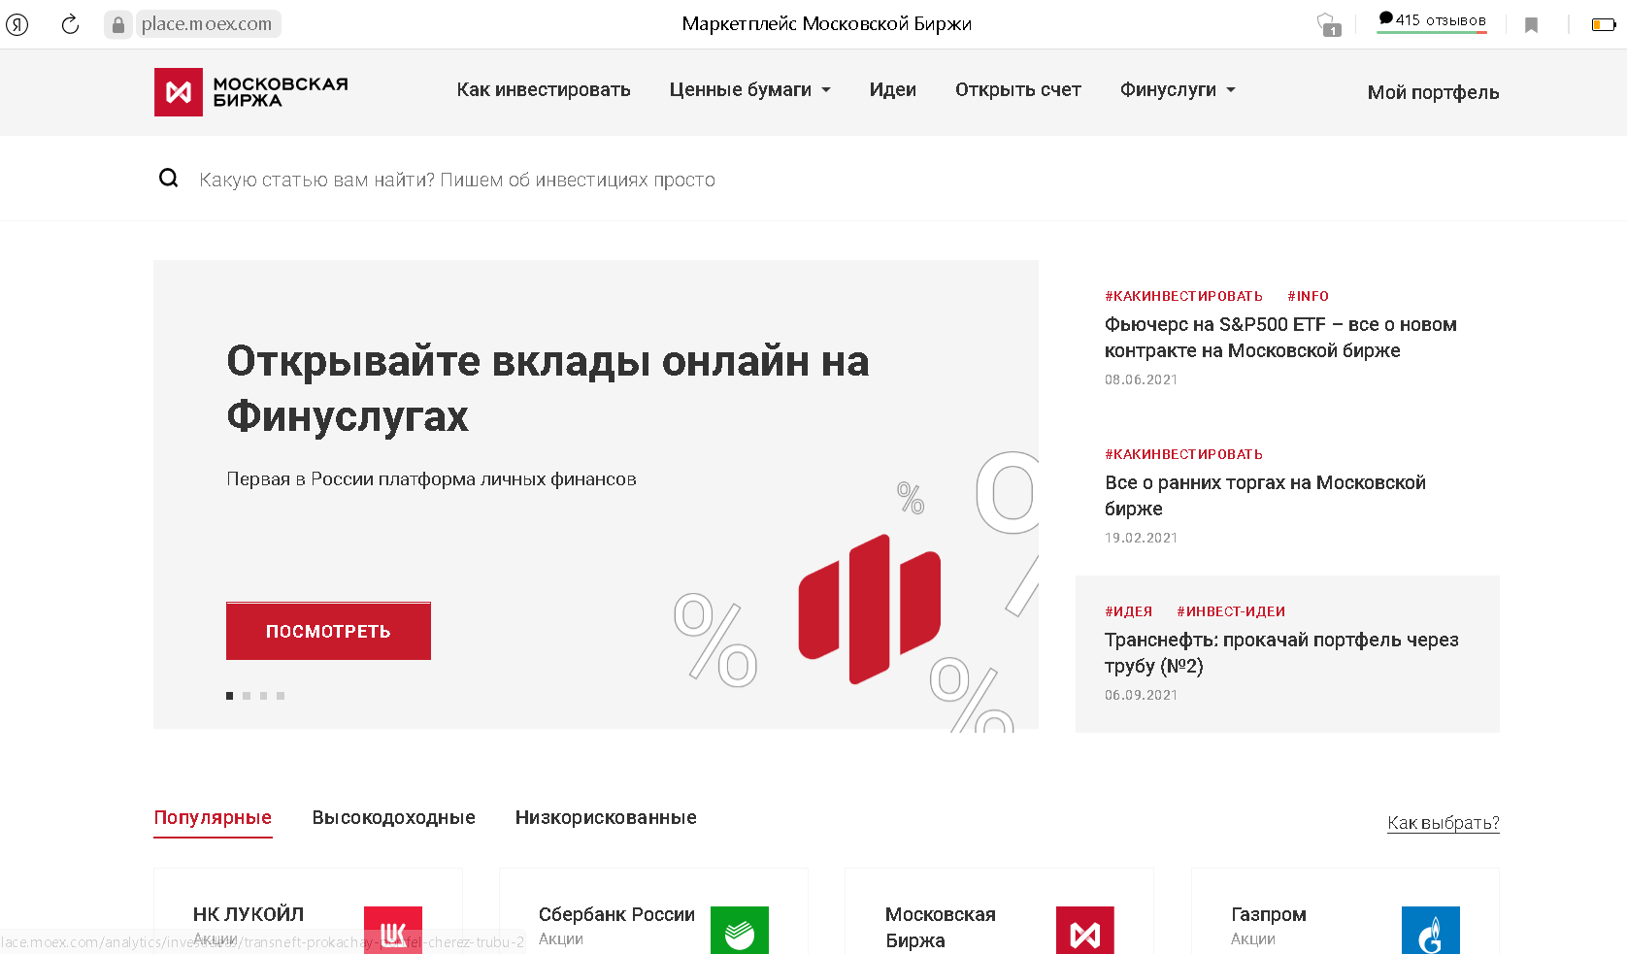1627x954 pixels.
Task: Switch to the Высокодоходные tab
Action: click(394, 818)
